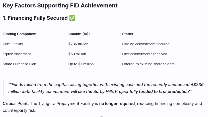208x117 pixels.
Task: Click 'Offered to existing shareholders' status cell
Action: click(148, 64)
